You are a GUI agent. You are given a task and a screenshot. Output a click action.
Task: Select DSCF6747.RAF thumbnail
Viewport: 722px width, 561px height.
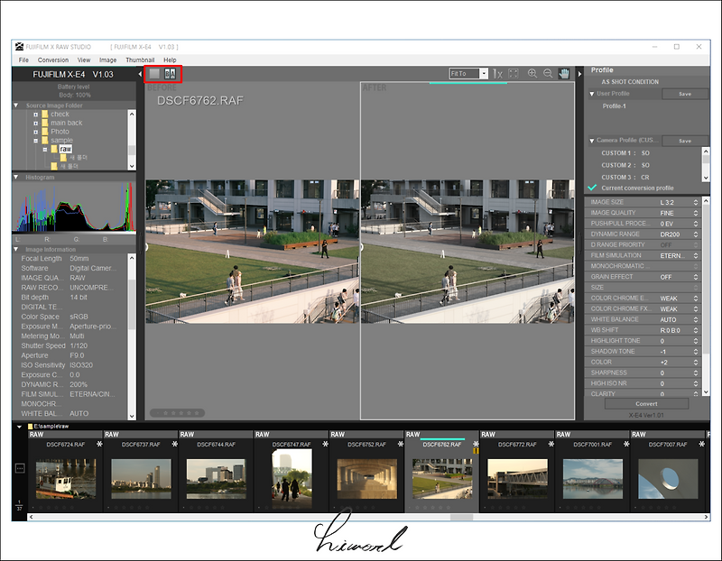292,479
